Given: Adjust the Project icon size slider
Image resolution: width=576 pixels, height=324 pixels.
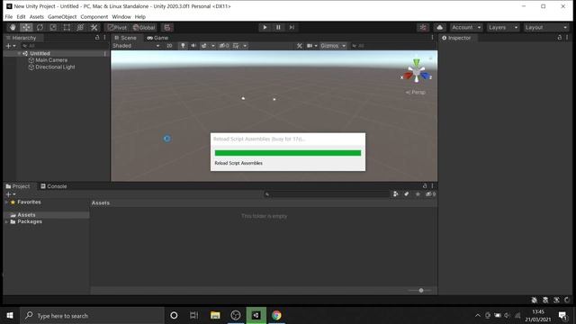Looking at the screenshot, I should [x=420, y=290].
